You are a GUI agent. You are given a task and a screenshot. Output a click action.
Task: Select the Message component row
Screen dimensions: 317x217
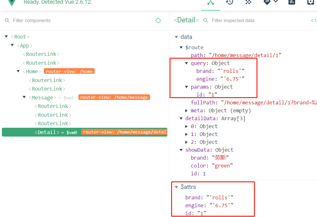pyautogui.click(x=42, y=98)
